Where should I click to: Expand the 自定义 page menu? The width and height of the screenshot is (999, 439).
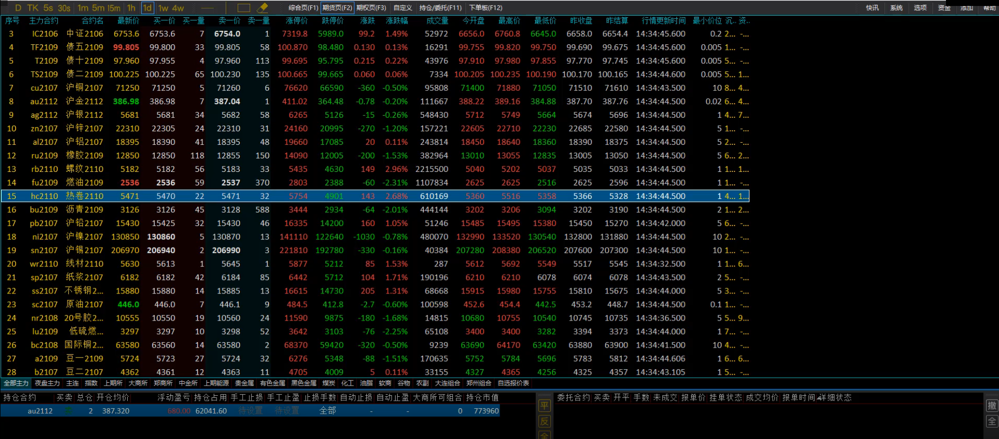point(403,8)
